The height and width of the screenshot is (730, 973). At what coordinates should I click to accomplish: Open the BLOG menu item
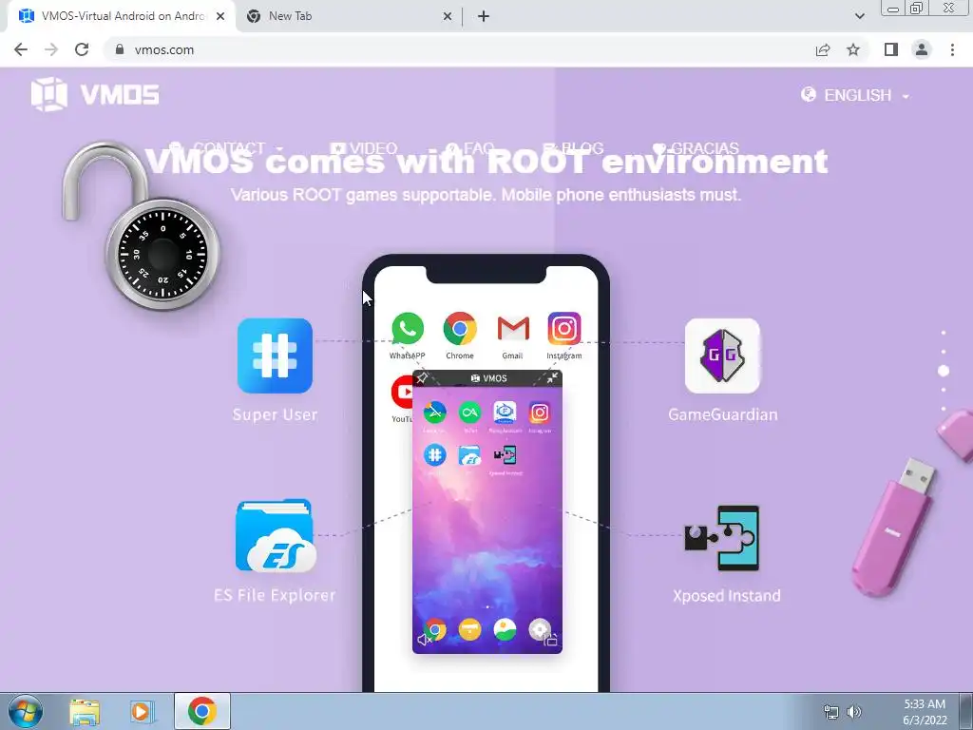[573, 148]
